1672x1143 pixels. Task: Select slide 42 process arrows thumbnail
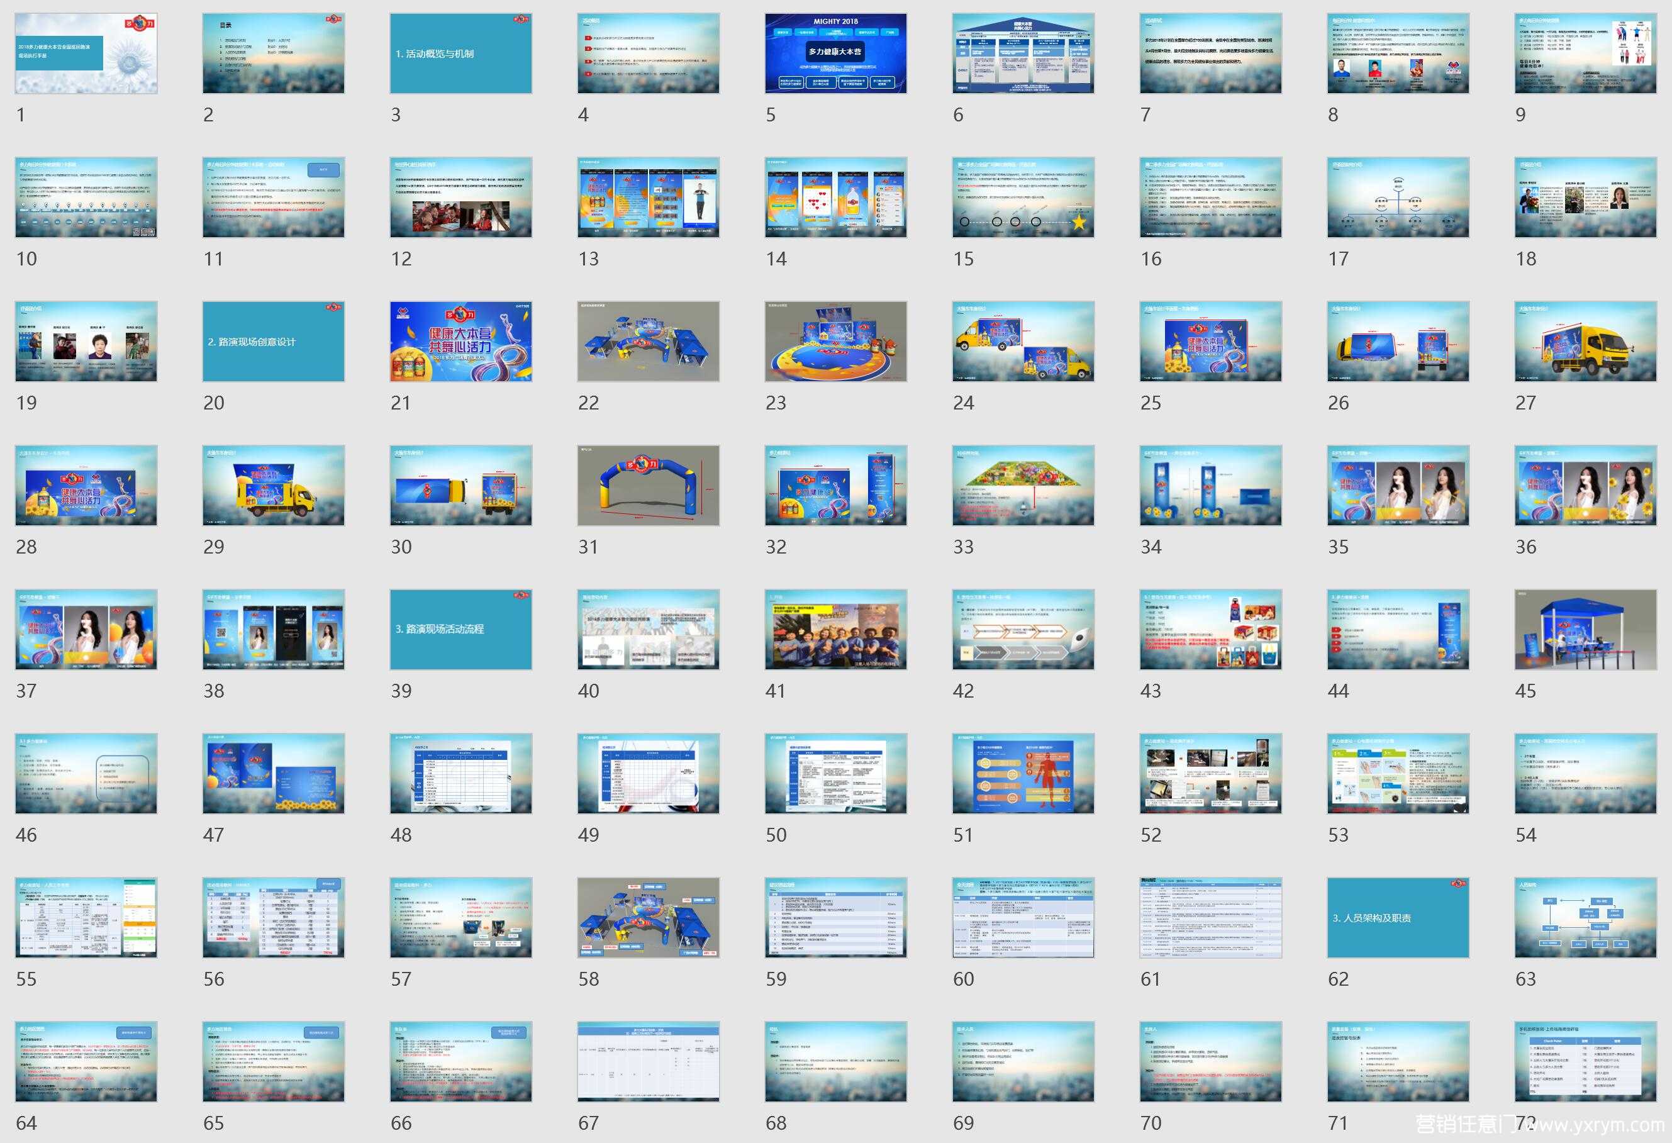[1023, 630]
